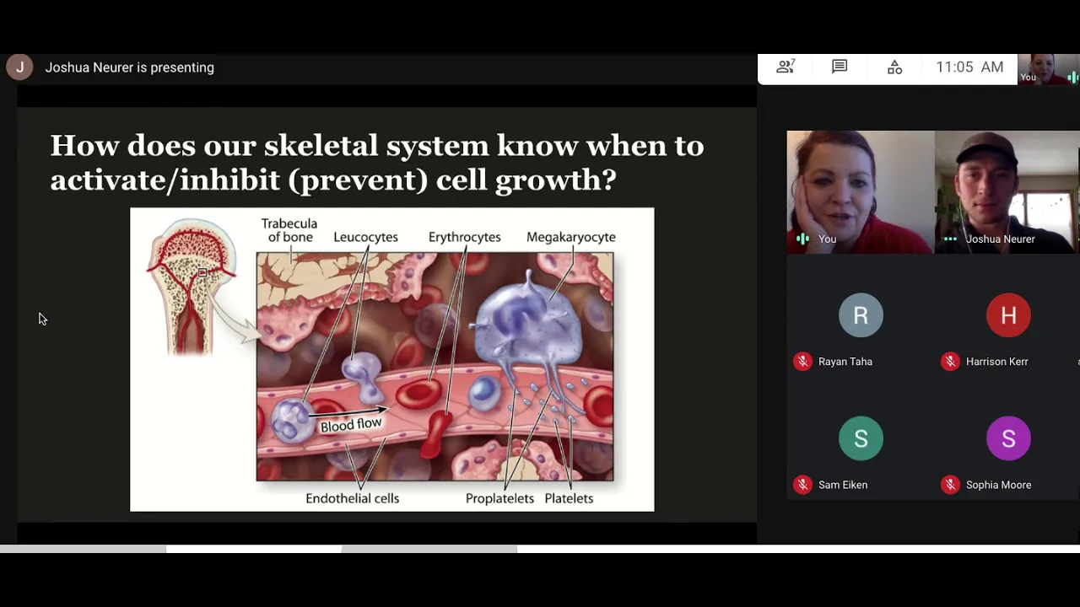Click Sam Eiken's green S avatar
This screenshot has width=1080, height=607.
tap(861, 438)
